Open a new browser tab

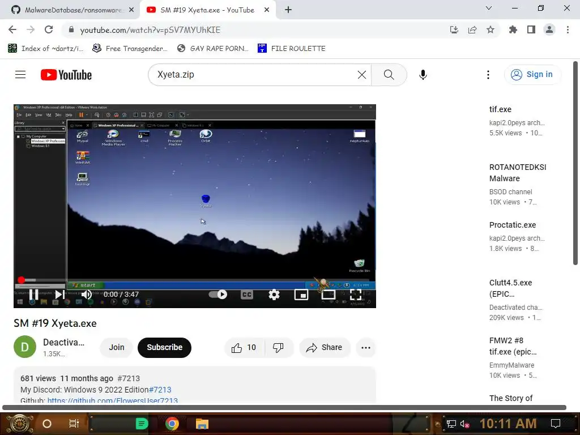pyautogui.click(x=288, y=10)
